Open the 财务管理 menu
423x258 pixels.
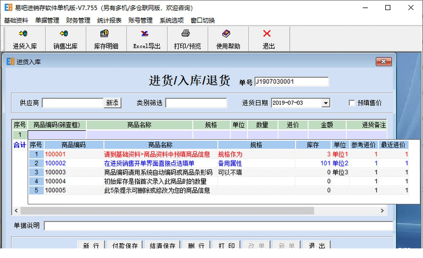point(78,20)
